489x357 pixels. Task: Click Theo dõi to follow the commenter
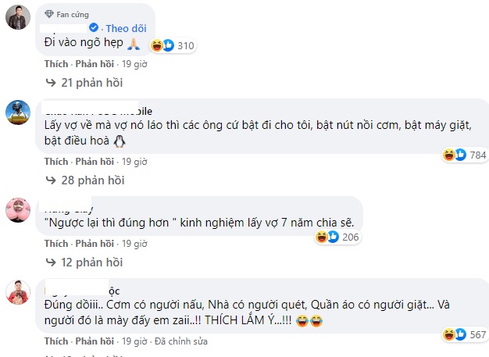point(127,29)
